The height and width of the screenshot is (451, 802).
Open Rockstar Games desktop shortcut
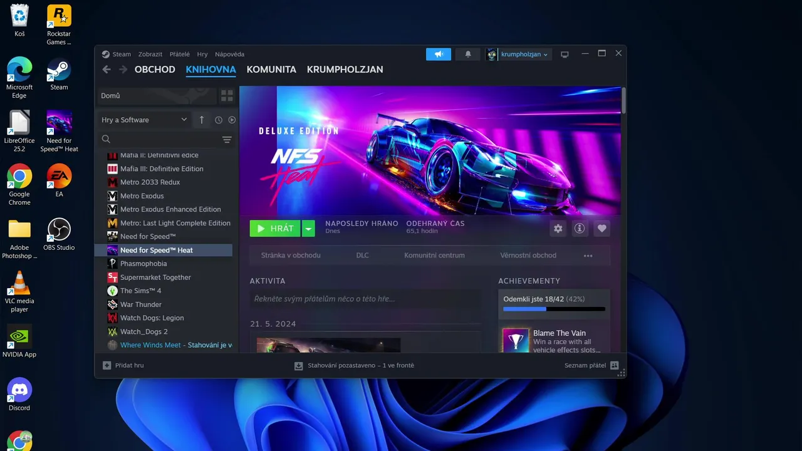(x=59, y=25)
